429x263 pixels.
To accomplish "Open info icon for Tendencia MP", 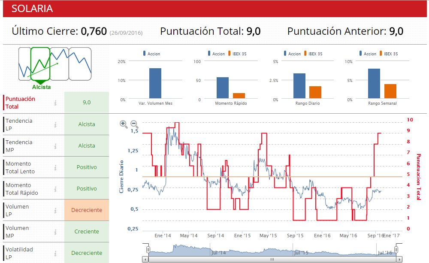I will 55,146.
